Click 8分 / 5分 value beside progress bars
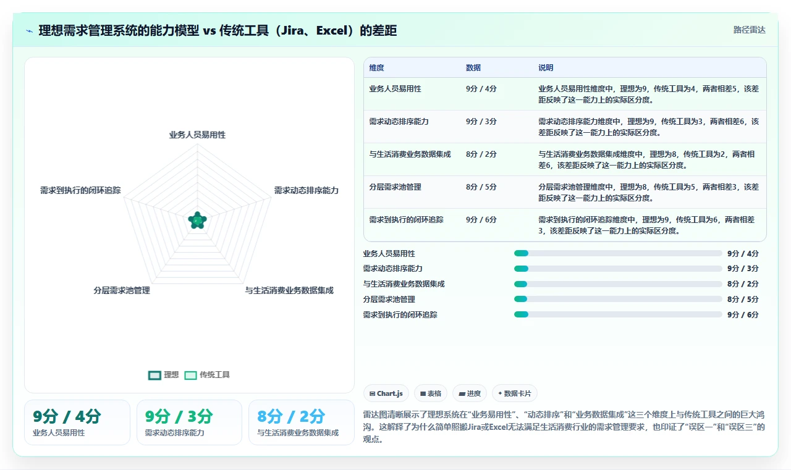 point(743,299)
